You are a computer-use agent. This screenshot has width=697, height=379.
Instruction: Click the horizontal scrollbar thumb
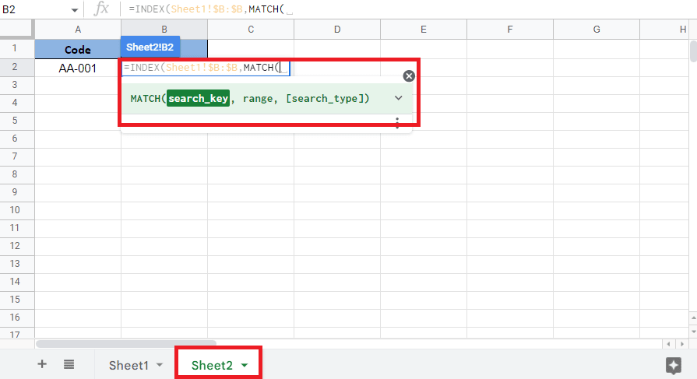[126, 343]
